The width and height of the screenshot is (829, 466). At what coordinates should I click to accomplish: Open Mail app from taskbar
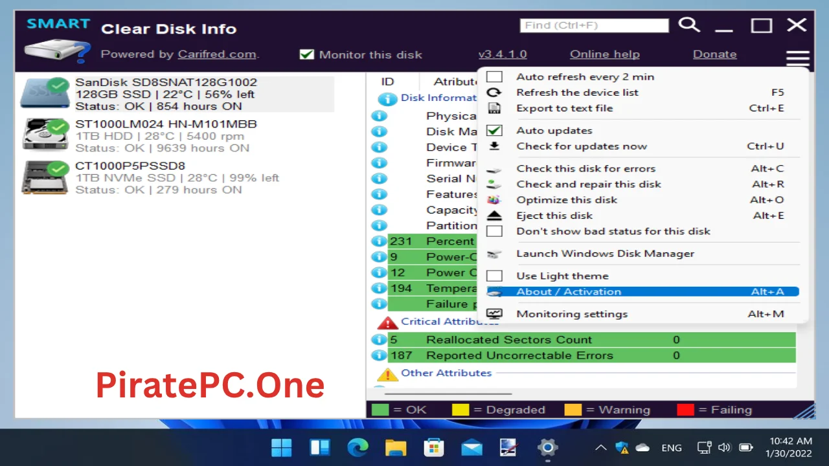point(471,447)
